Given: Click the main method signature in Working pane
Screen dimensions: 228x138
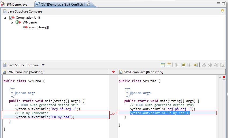Looking at the screenshot, I should 47,101.
